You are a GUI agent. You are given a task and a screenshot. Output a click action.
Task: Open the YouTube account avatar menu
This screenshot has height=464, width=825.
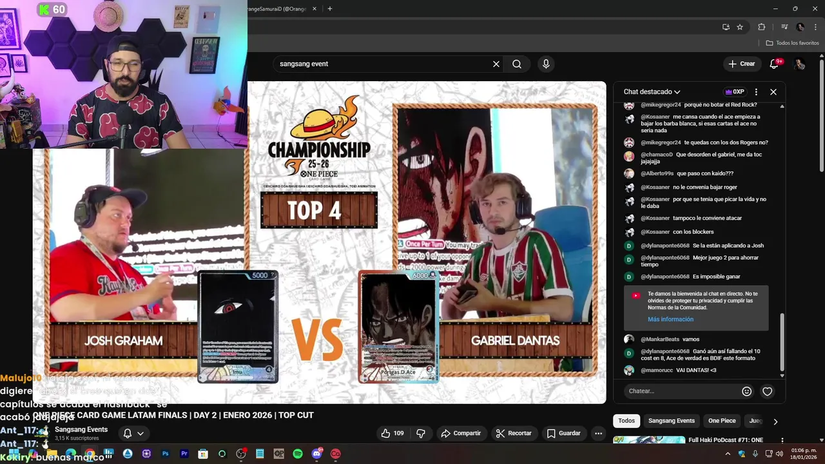[x=800, y=64]
